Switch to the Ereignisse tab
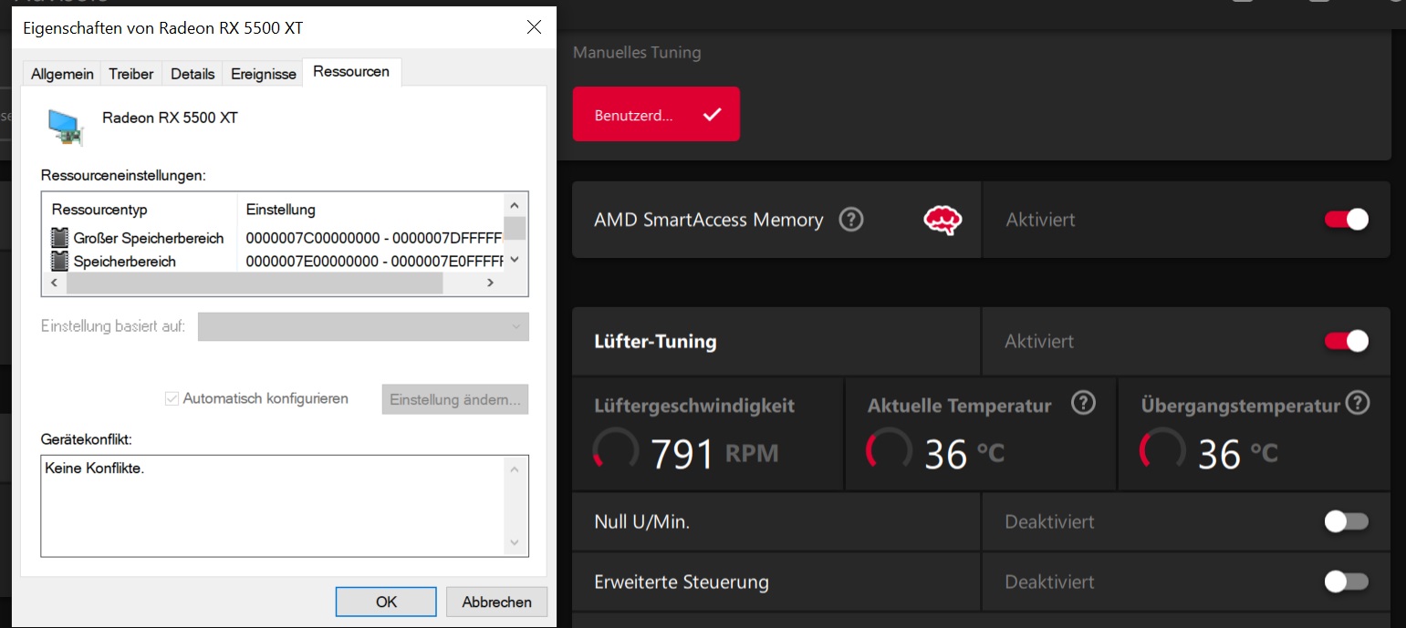1406x628 pixels. pos(264,74)
